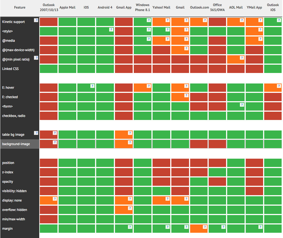Click the note icon in <form> AOL Mail cell
The height and width of the screenshot is (238, 283).
click(x=242, y=105)
